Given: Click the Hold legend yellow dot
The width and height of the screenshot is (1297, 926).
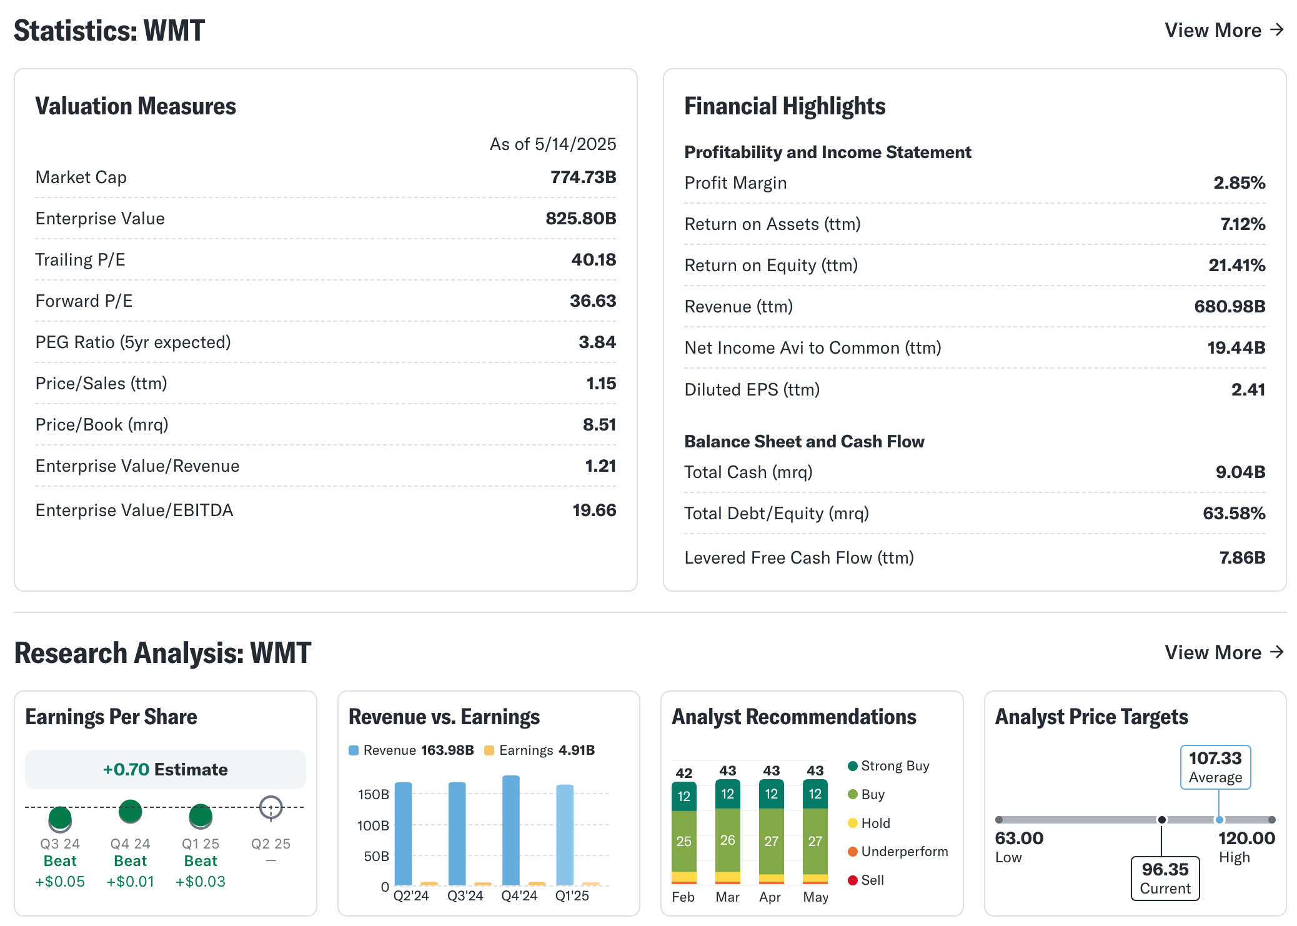Looking at the screenshot, I should [852, 823].
